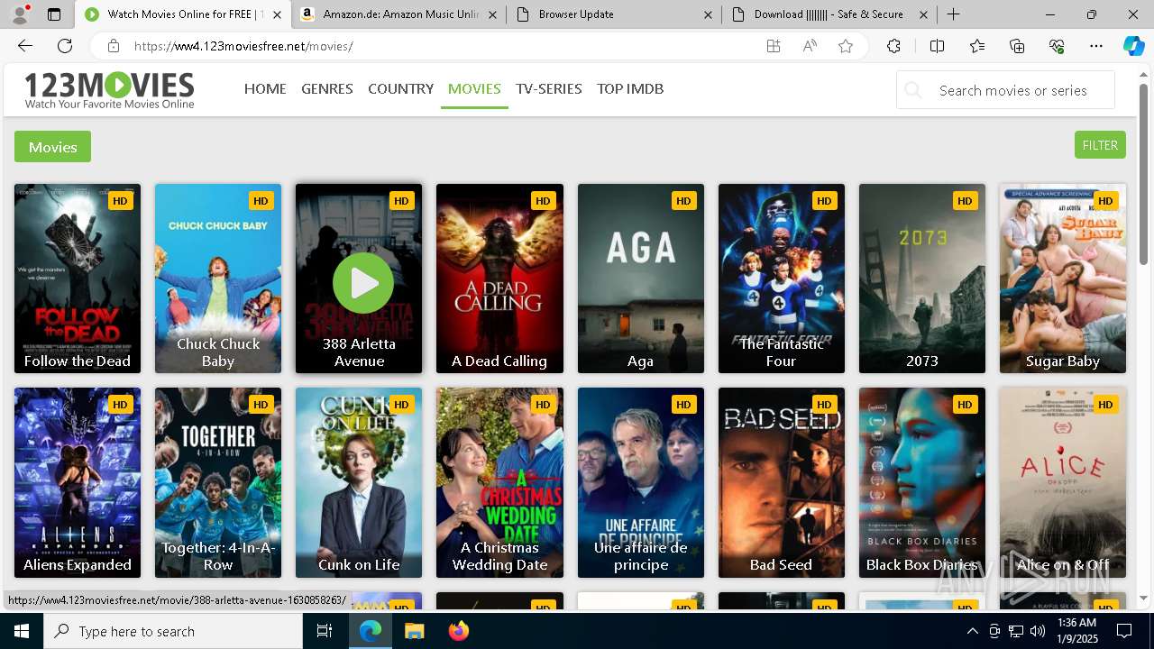Image resolution: width=1154 pixels, height=649 pixels.
Task: Open A Christmas Wedding Date poster
Action: [499, 482]
